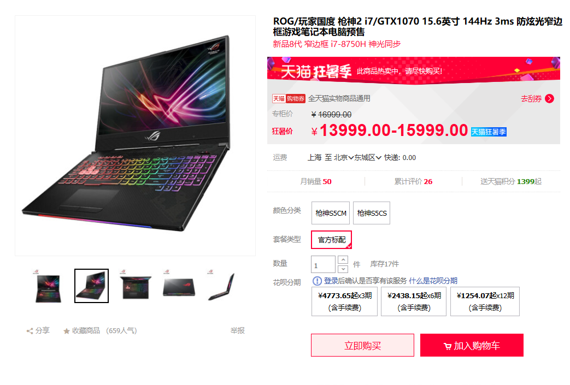Click the red arrow icon beside 去刮券
Viewport: 570px width, 385px height.
pos(550,98)
